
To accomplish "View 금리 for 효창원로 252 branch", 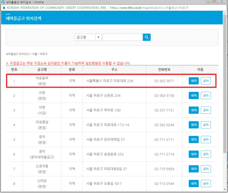I will coord(206,154).
